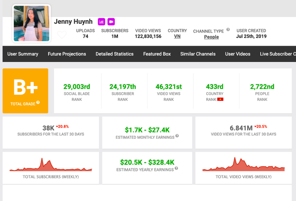Click the 1M subscribers count
The width and height of the screenshot is (296, 201).
coord(115,36)
